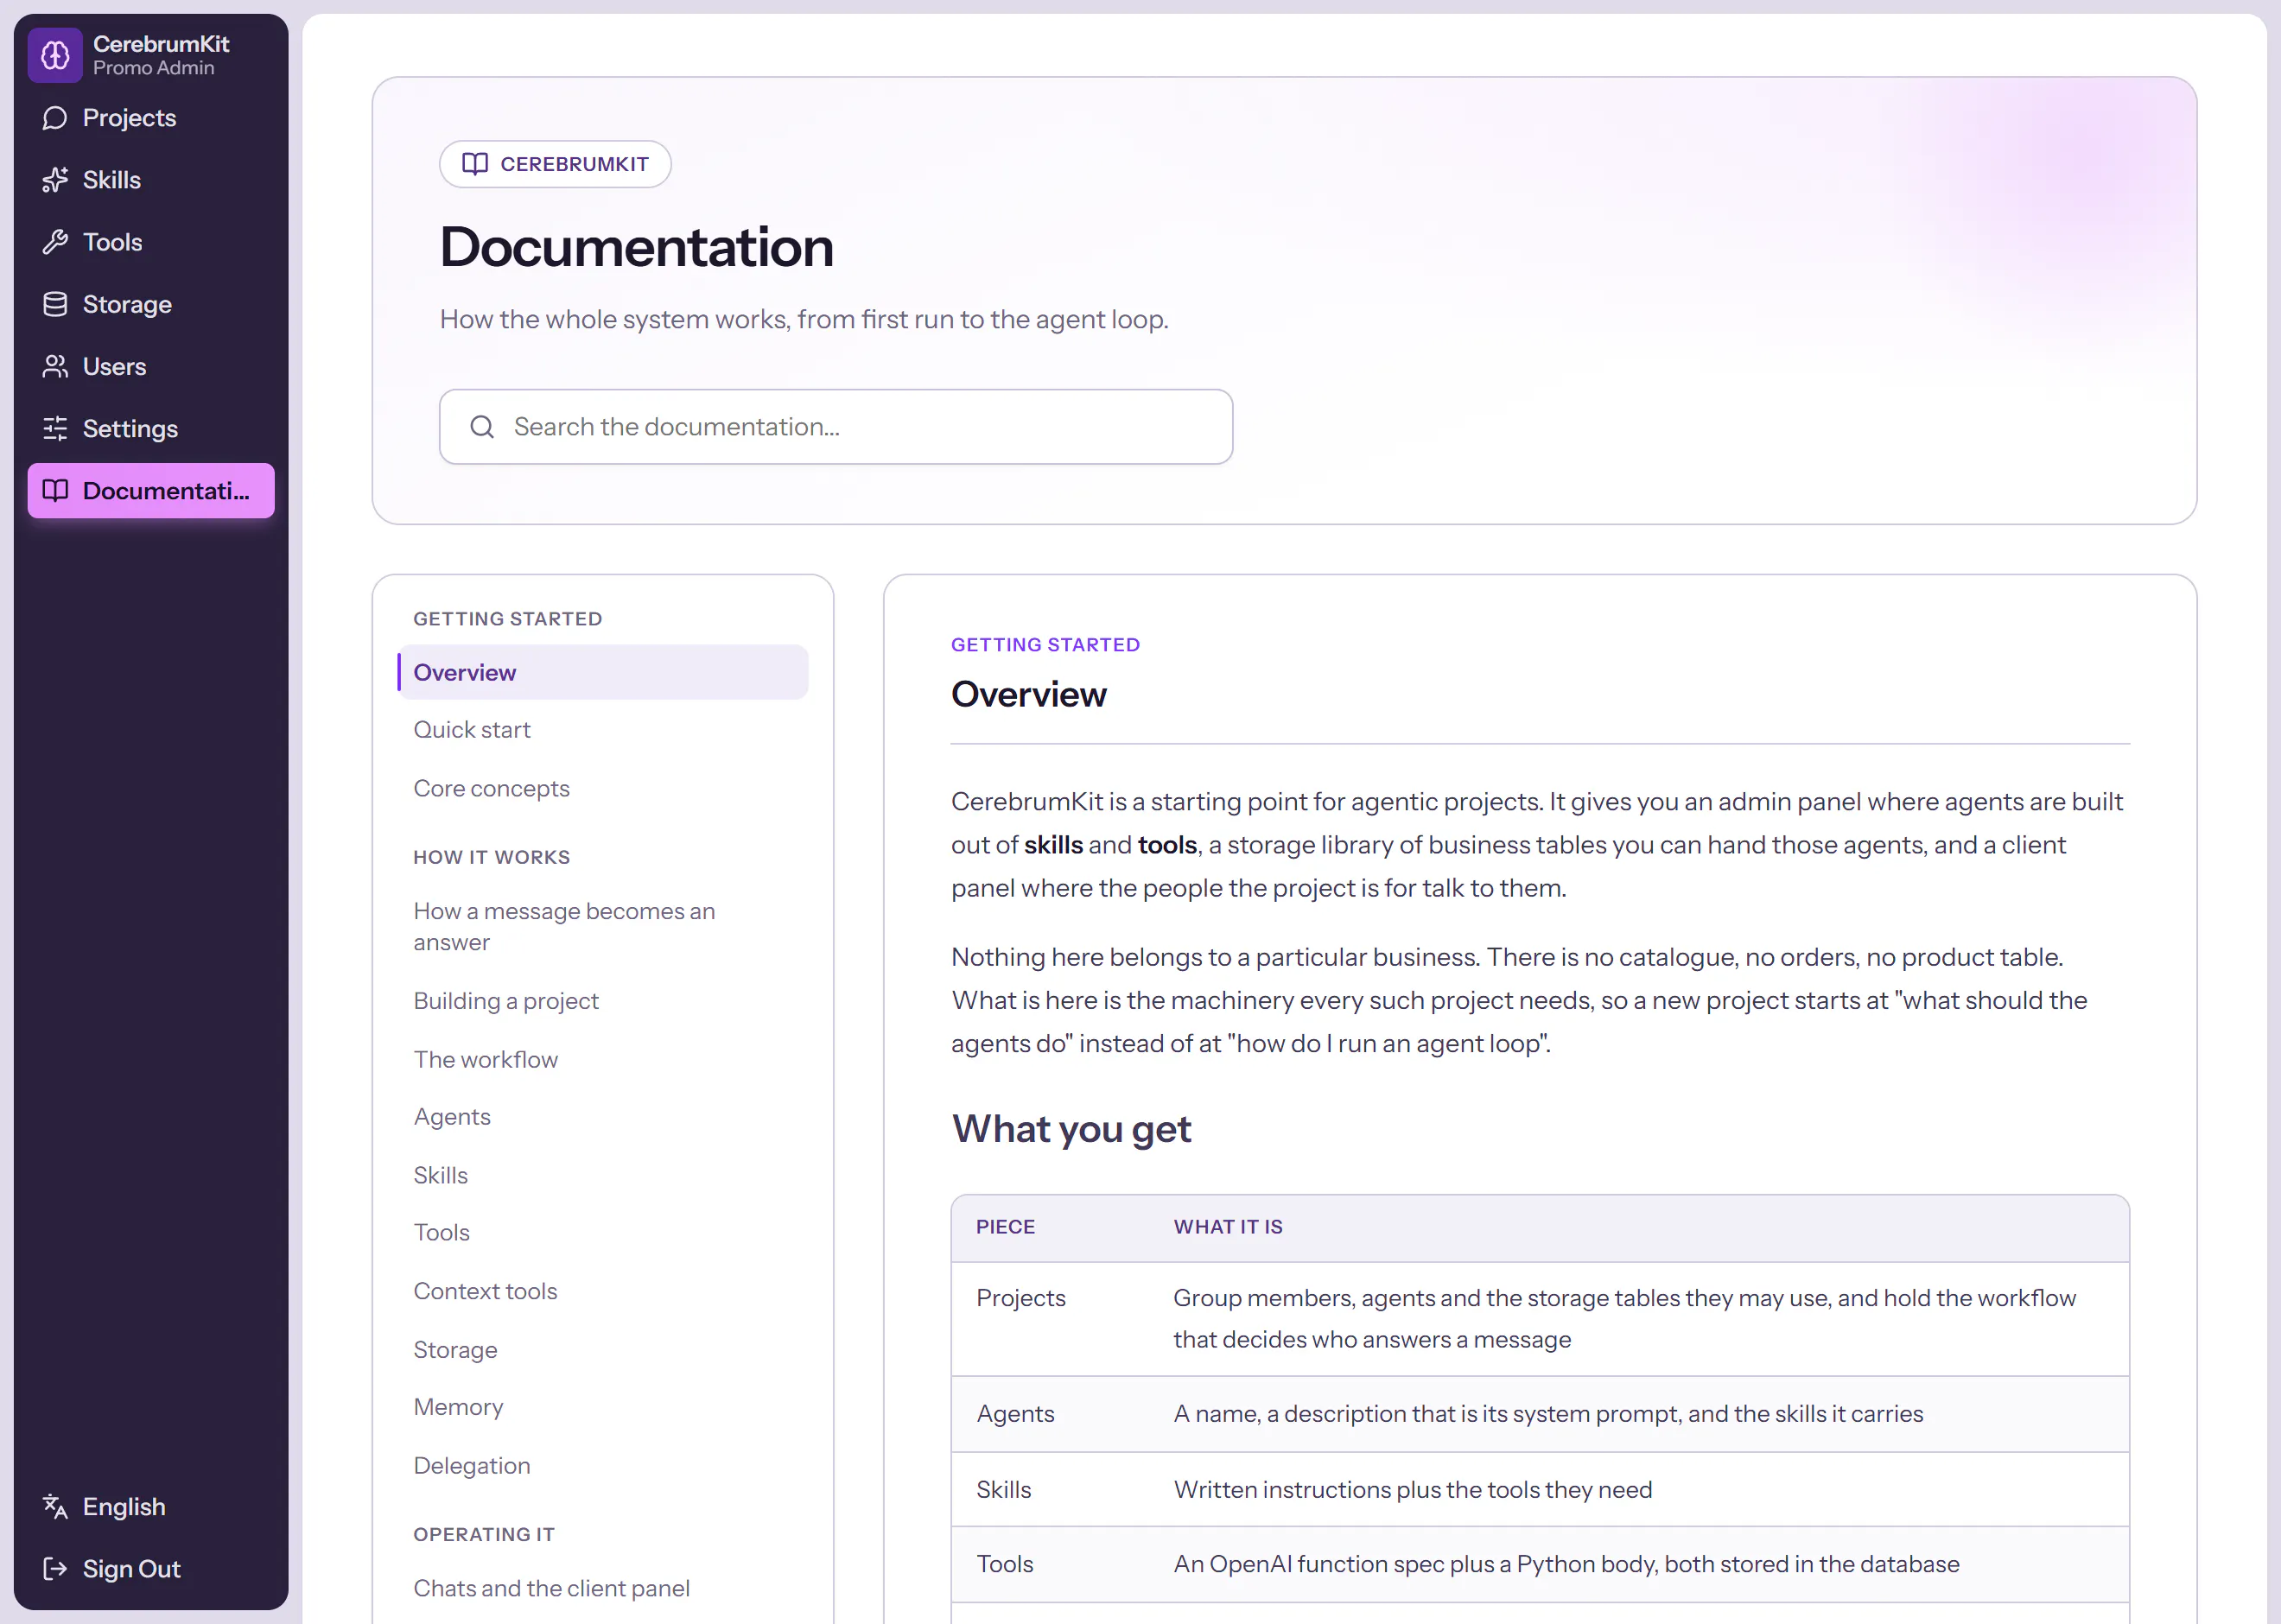Open the Storage doc page in navigation
Image resolution: width=2281 pixels, height=1624 pixels.
[x=603, y=1350]
